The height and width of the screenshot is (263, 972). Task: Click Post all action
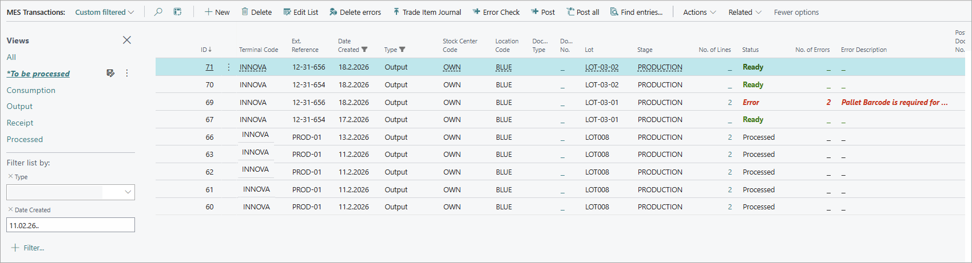click(583, 12)
